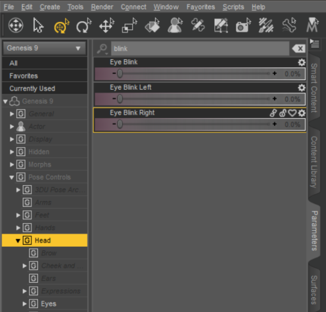Open the Window menu
Viewport: 326px width, 312px height.
[x=166, y=7]
